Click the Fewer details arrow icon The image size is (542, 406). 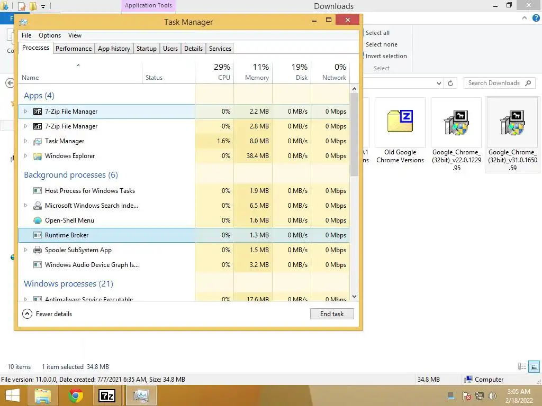coord(27,314)
